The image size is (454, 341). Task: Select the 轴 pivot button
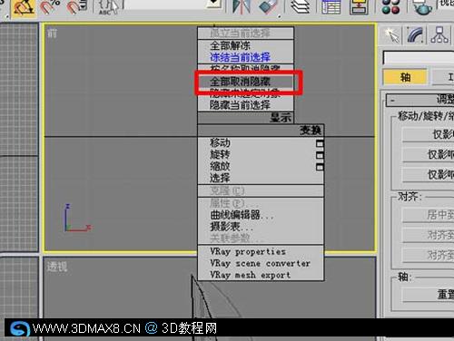pos(406,77)
